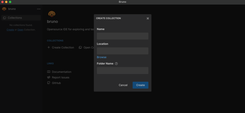Click the yellow macOS minimize button
Image resolution: width=245 pixels, height=113 pixels.
coord(6,2)
